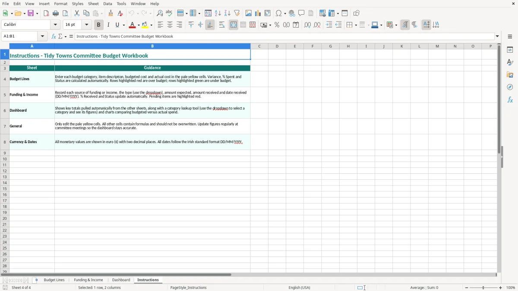Expand the font color dropdown arrow

139,25
